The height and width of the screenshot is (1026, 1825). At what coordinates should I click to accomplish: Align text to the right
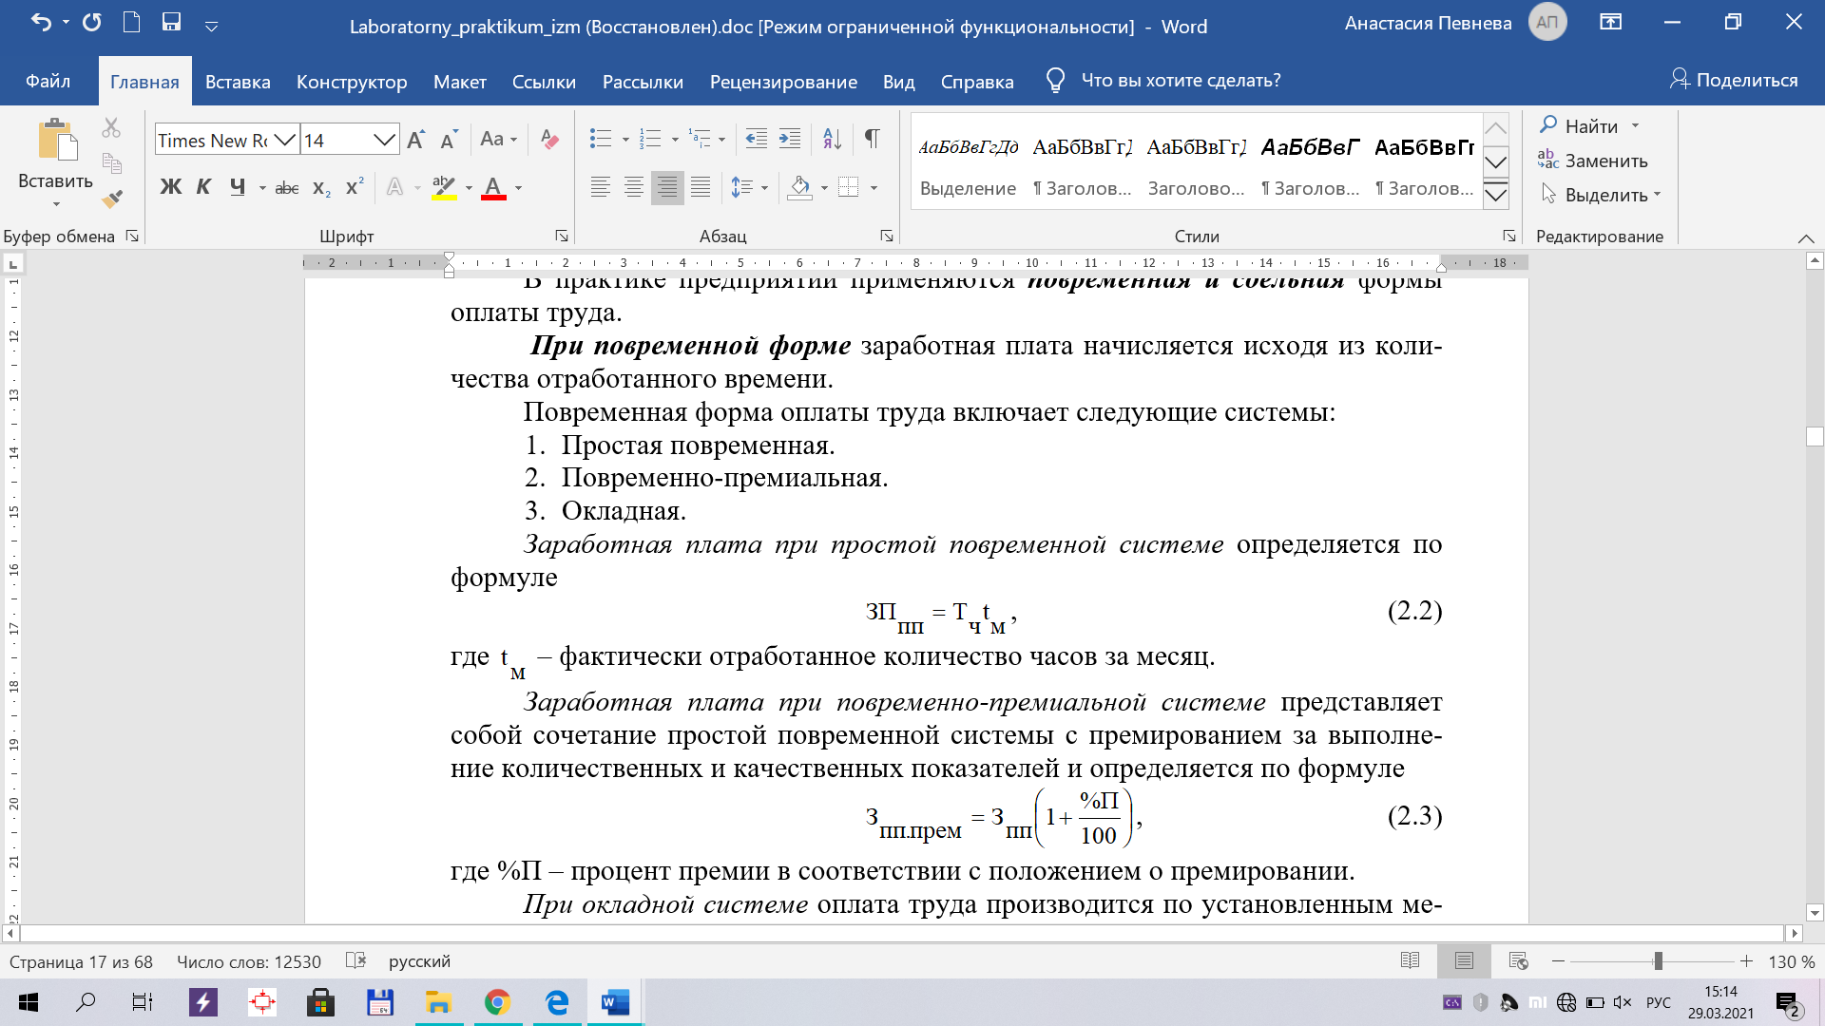pos(667,187)
